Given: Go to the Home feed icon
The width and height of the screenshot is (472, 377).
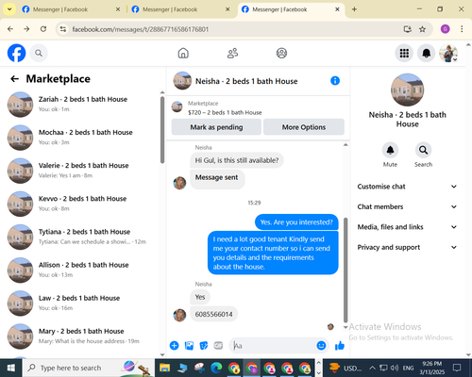Looking at the screenshot, I should coord(183,53).
